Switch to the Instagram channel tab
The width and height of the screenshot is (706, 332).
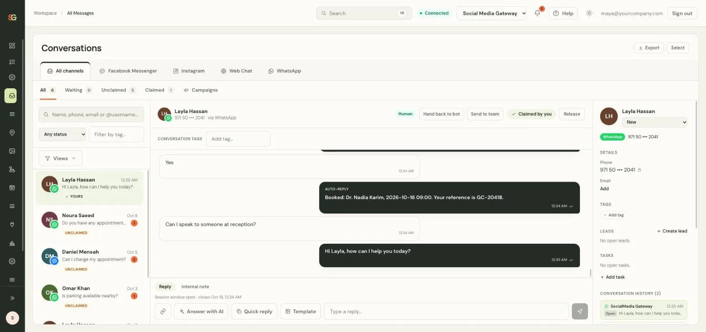coord(189,71)
